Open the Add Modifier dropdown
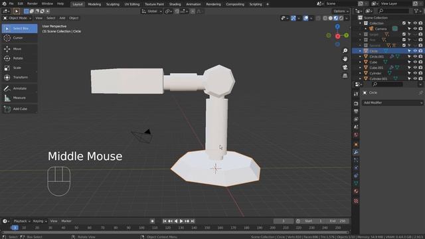The width and height of the screenshot is (425, 239). [x=392, y=103]
